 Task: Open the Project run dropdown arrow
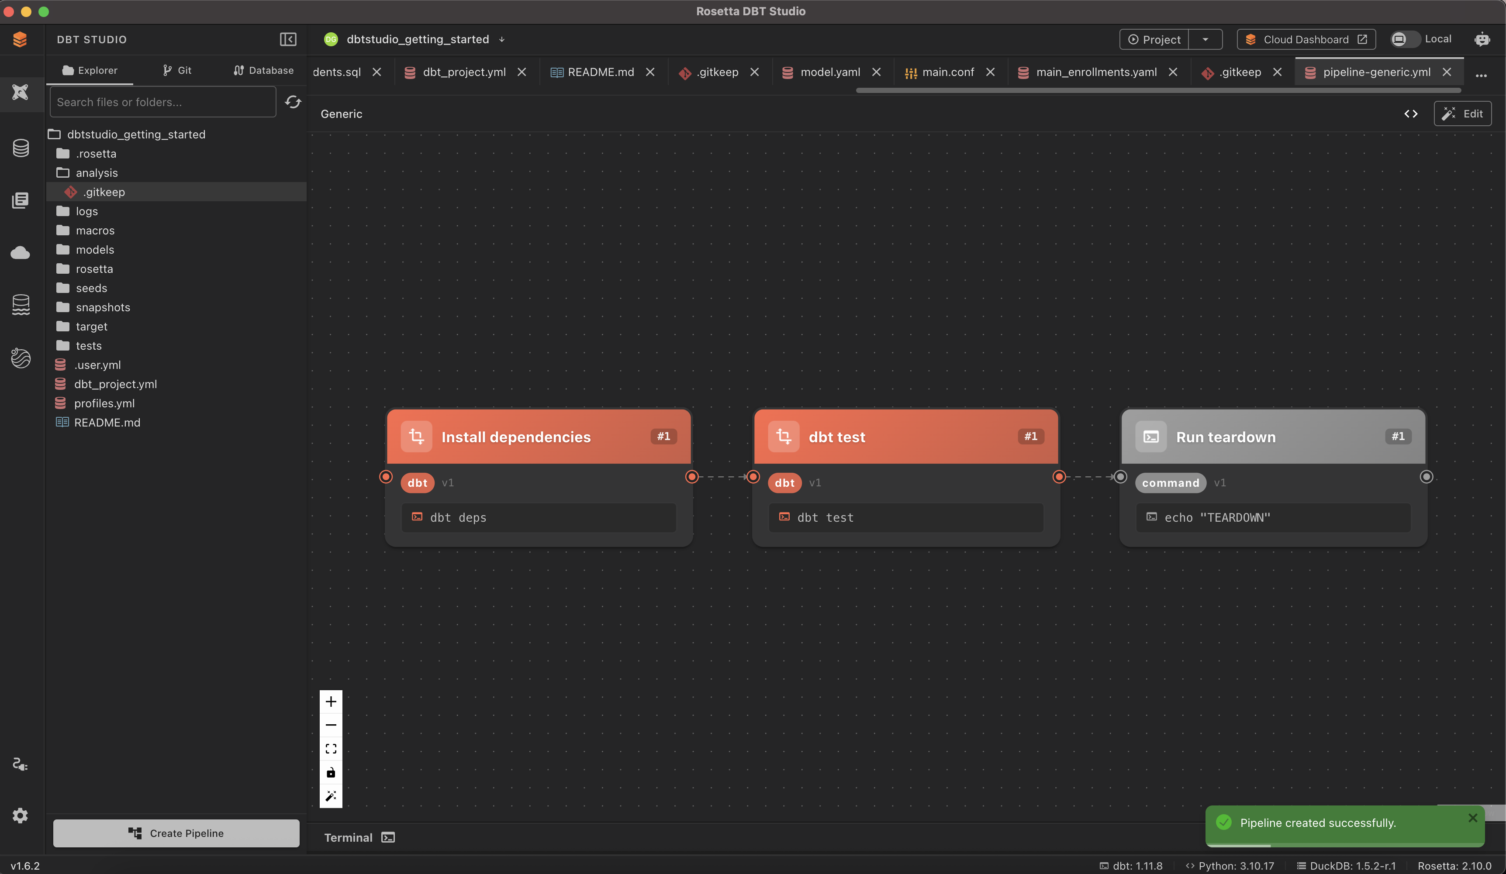[1205, 39]
